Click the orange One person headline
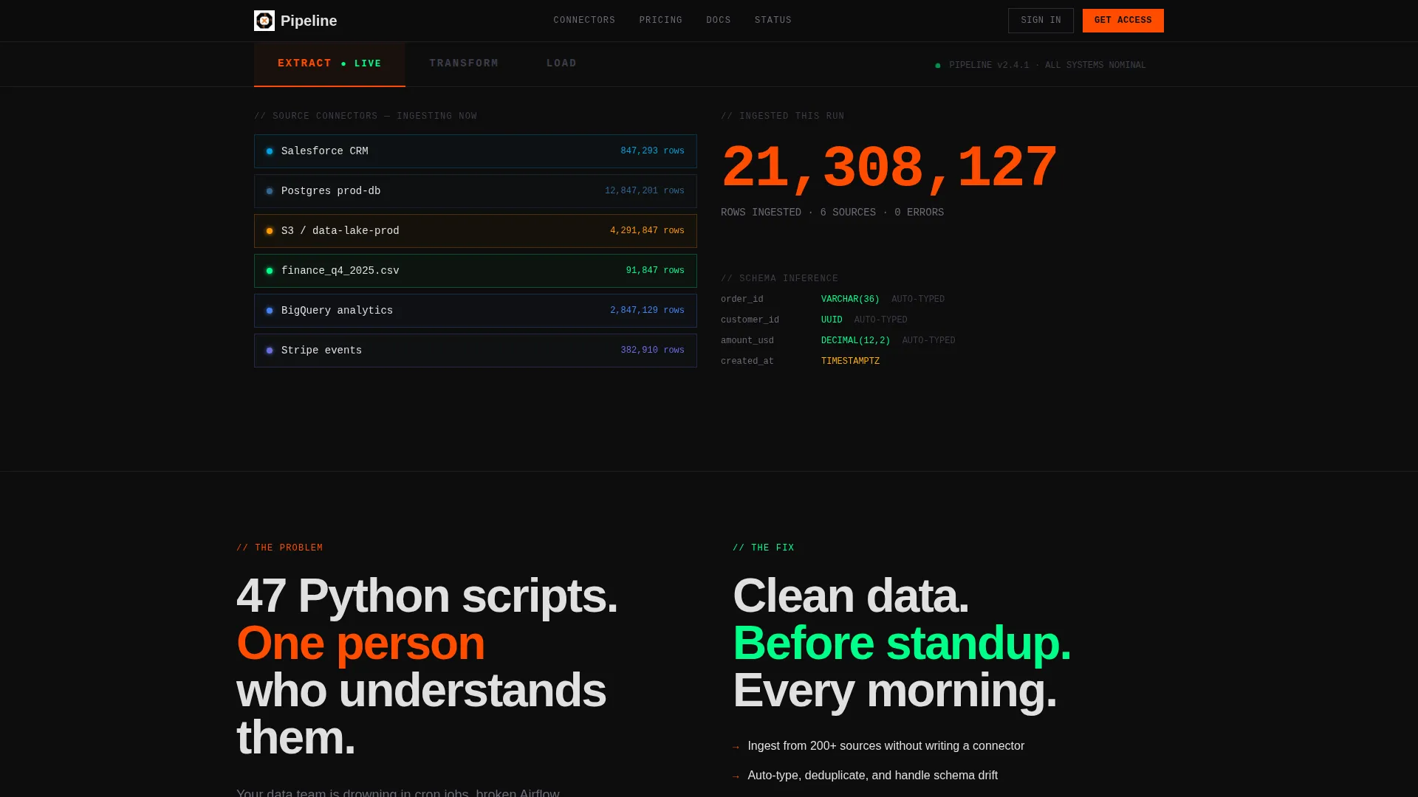This screenshot has width=1418, height=797. tap(360, 643)
